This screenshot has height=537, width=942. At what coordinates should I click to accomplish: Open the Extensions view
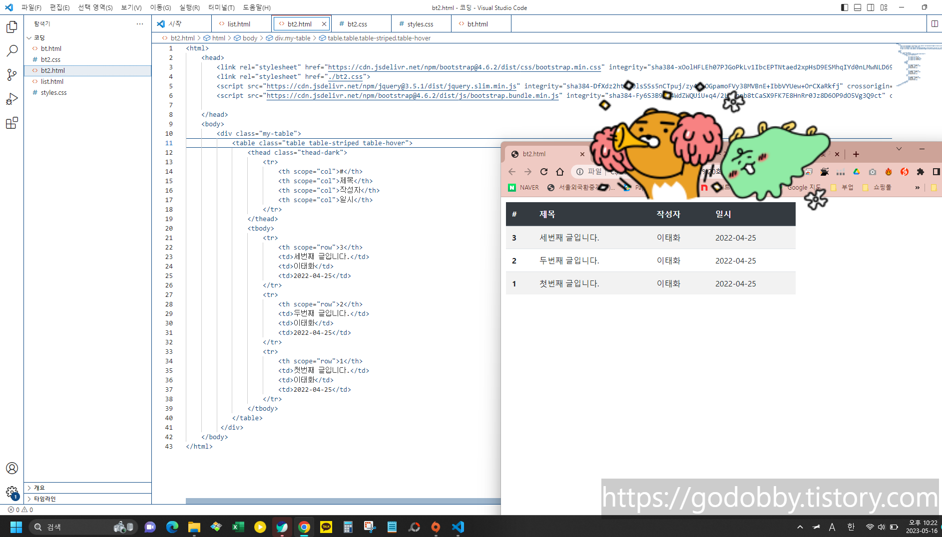point(12,123)
